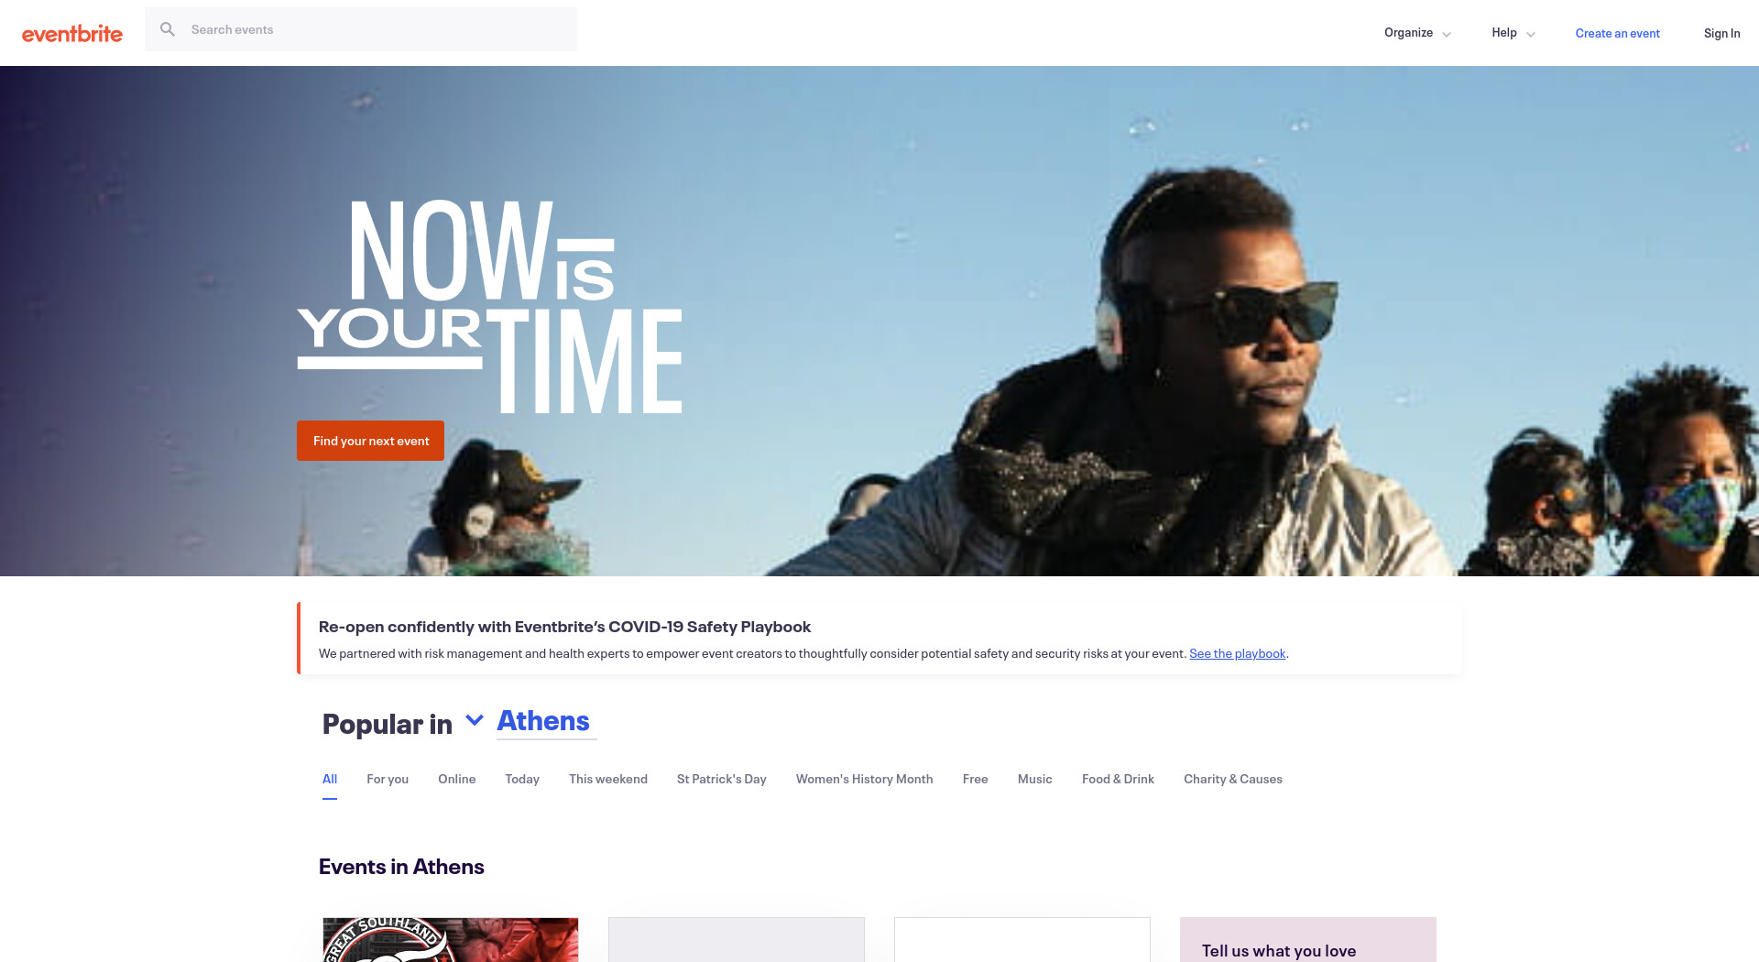The width and height of the screenshot is (1759, 962).
Task: Switch to the Music tab
Action: (x=1035, y=779)
